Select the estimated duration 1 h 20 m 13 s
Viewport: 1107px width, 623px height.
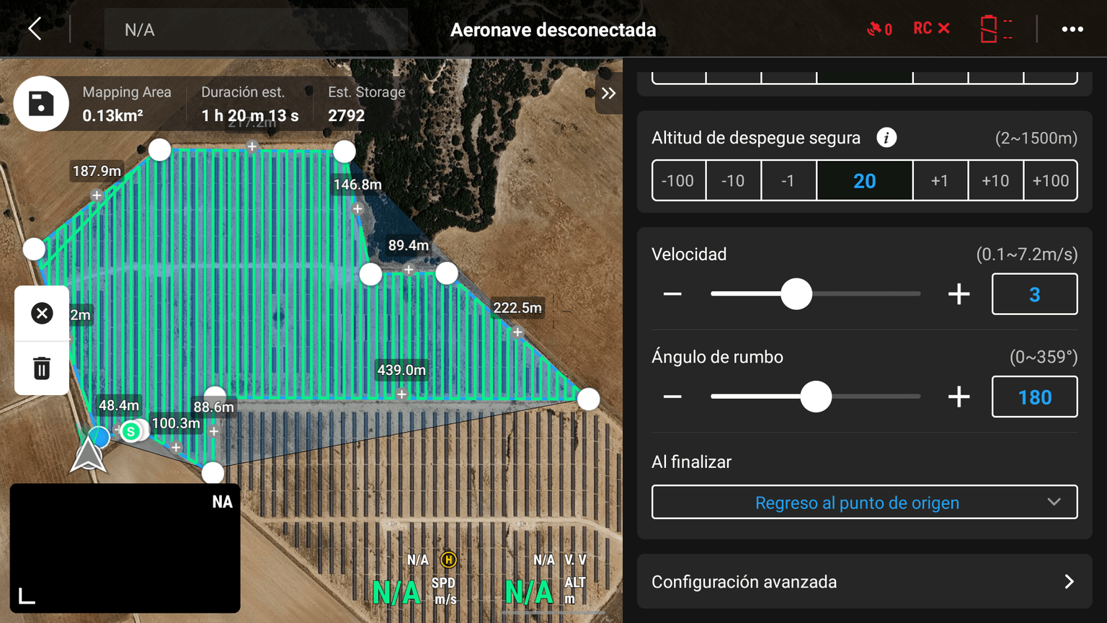(250, 115)
